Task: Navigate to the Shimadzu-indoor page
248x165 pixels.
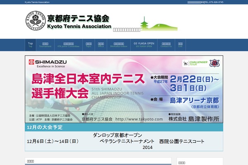Action: 119,45
